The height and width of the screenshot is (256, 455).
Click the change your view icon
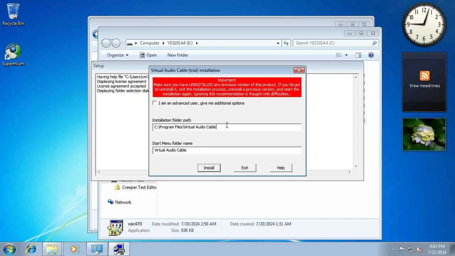(x=339, y=55)
